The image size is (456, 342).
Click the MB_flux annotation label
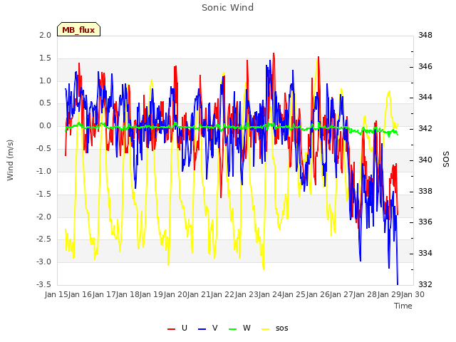click(78, 29)
